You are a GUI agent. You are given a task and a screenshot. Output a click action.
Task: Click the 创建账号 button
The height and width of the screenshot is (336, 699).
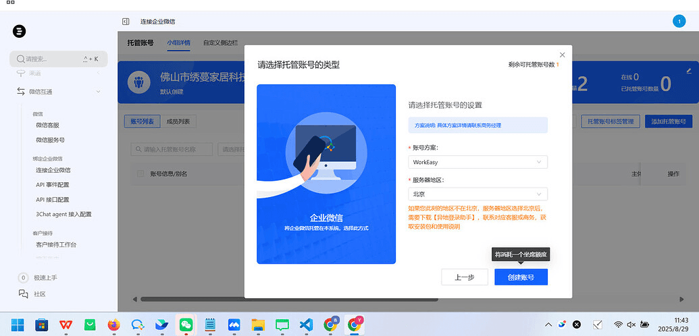pos(521,277)
